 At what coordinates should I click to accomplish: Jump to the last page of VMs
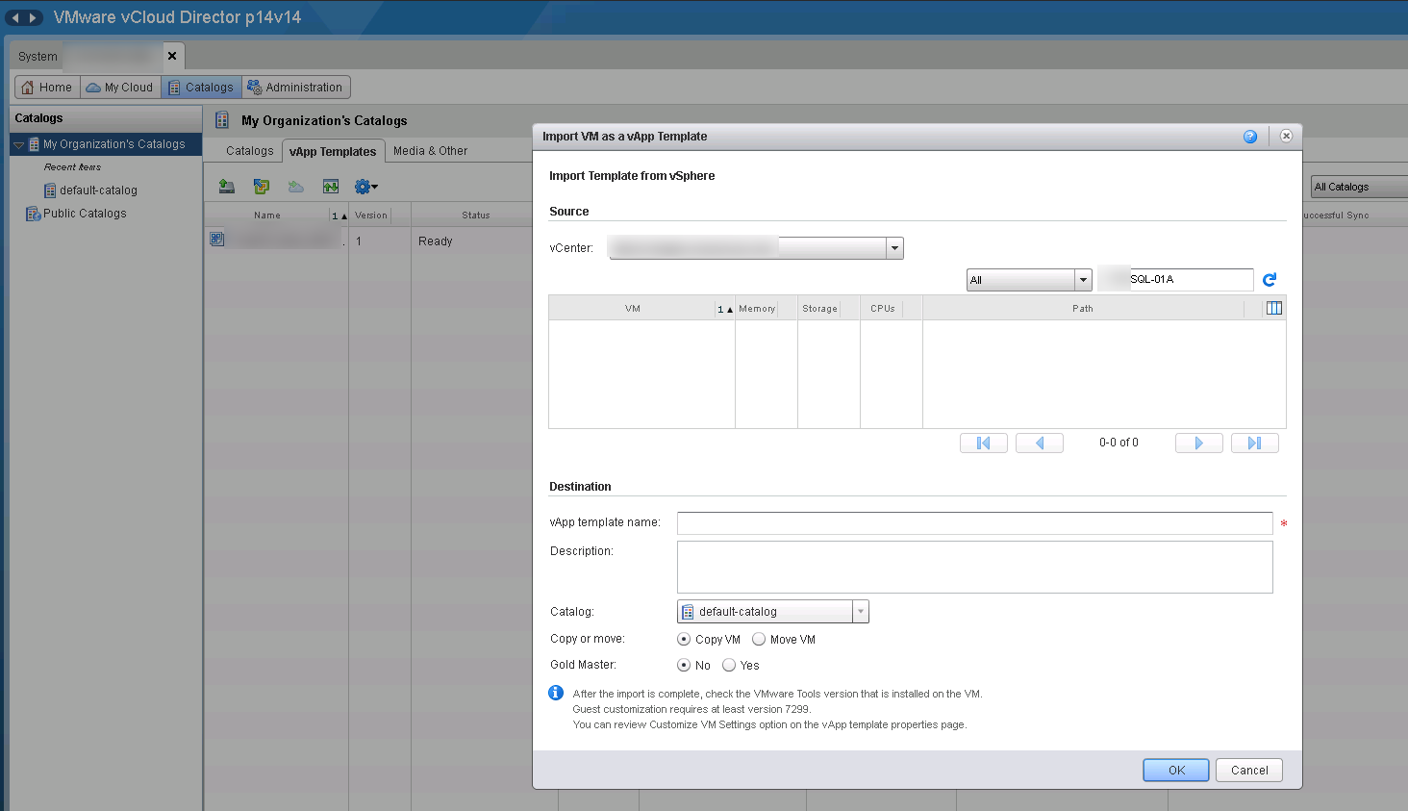click(1254, 443)
